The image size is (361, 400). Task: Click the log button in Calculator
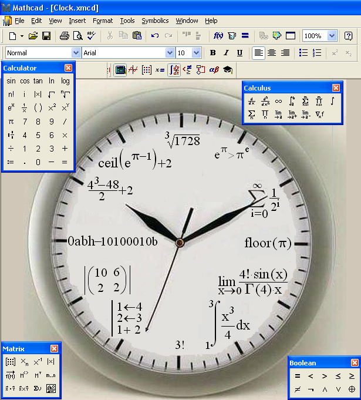point(65,81)
